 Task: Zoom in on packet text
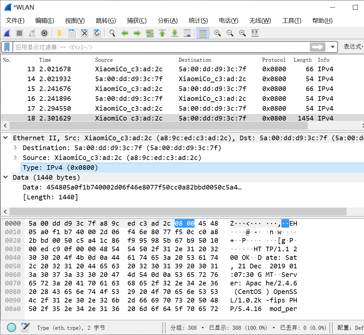(x=218, y=33)
